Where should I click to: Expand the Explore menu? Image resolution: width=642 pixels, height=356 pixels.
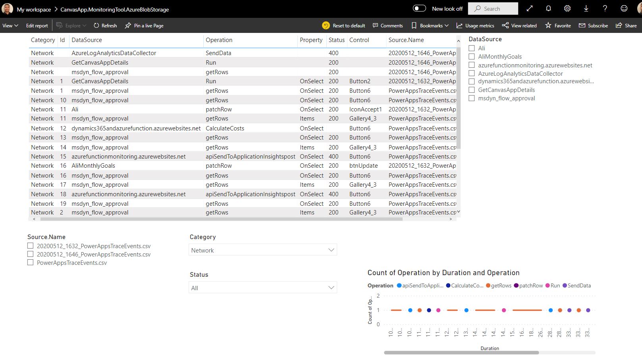click(71, 25)
